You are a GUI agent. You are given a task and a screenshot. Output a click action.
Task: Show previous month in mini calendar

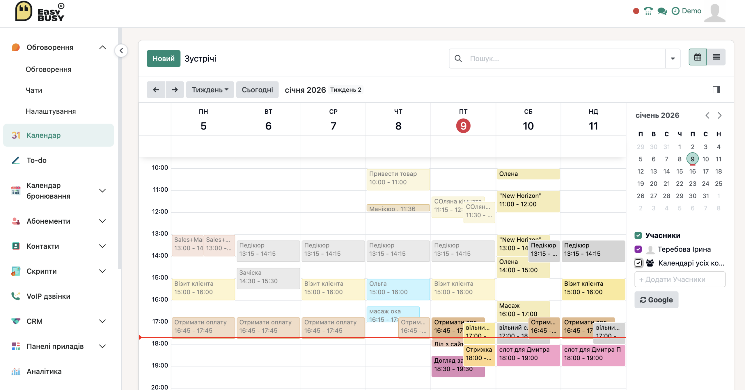[707, 115]
